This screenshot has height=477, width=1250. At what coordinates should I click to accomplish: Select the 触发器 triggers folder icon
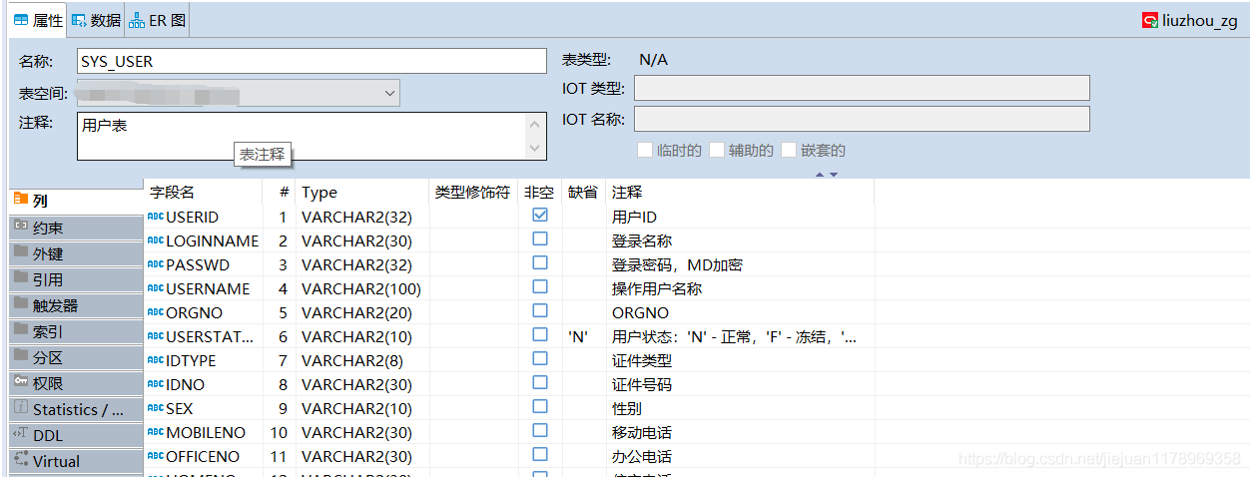[x=20, y=304]
